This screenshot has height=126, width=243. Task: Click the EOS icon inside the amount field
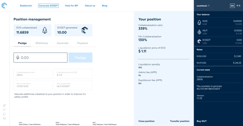[x=18, y=57]
